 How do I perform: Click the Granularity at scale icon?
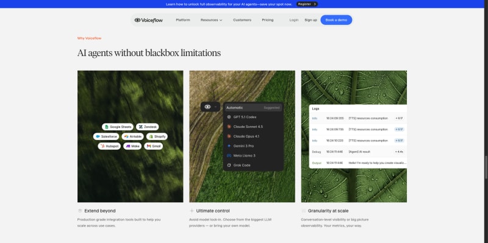tap(303, 211)
